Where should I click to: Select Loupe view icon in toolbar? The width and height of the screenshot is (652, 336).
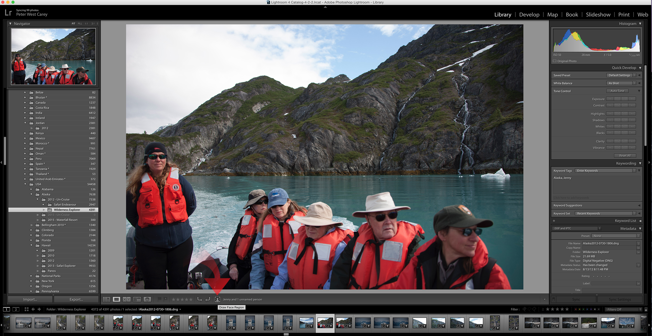[117, 299]
